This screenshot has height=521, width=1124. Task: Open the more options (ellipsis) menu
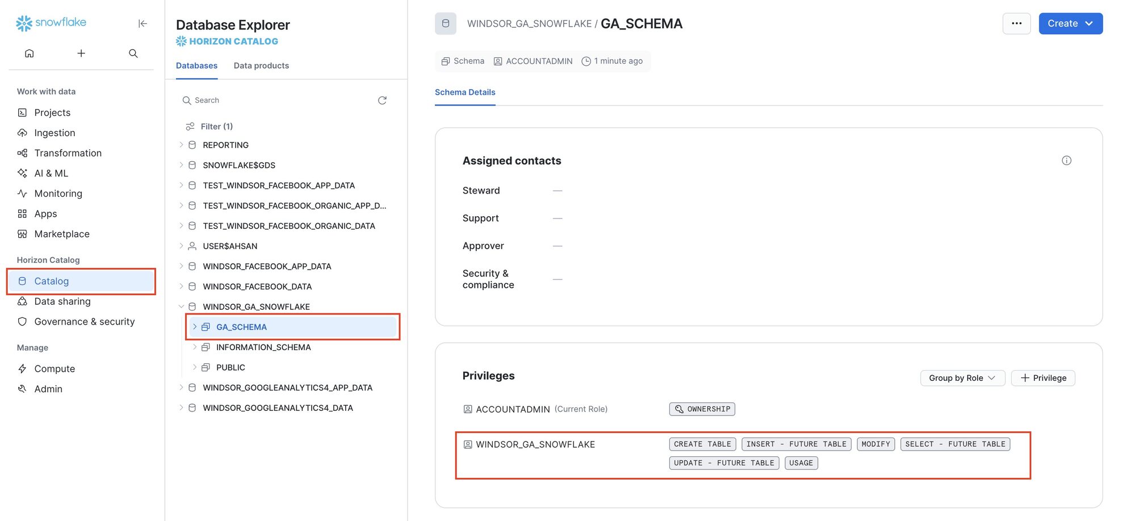coord(1017,23)
